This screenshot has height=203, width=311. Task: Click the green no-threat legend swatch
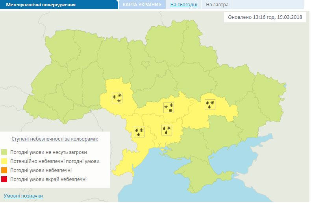coord(4,152)
